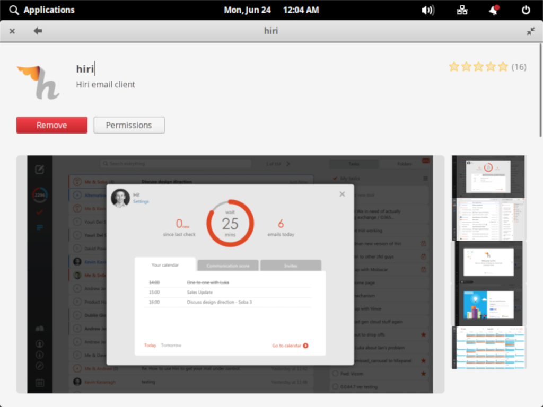Click the 25-minute wait timer dial

click(230, 223)
